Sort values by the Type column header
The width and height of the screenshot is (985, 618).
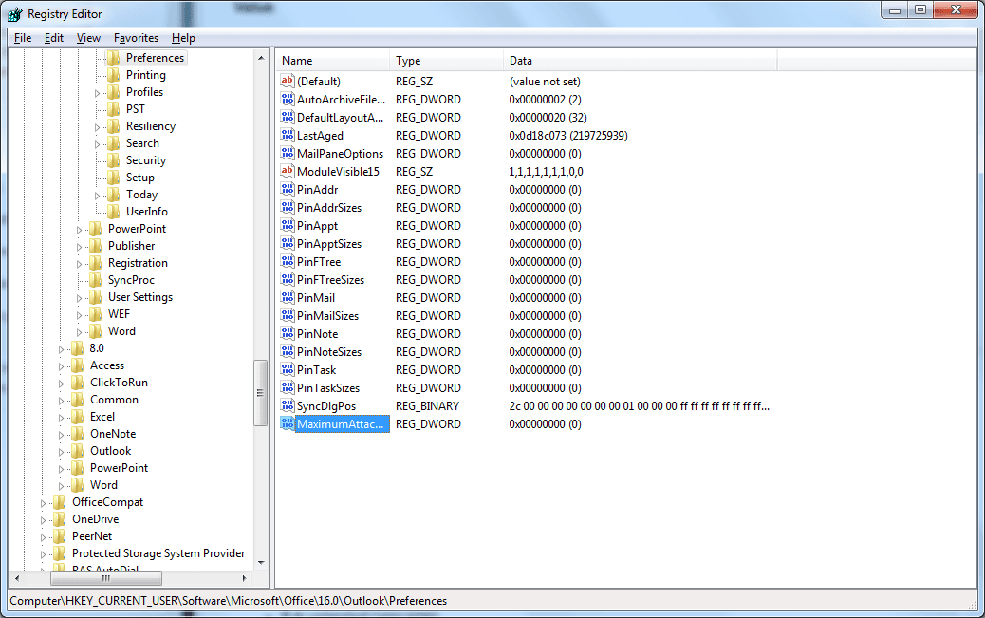[446, 61]
